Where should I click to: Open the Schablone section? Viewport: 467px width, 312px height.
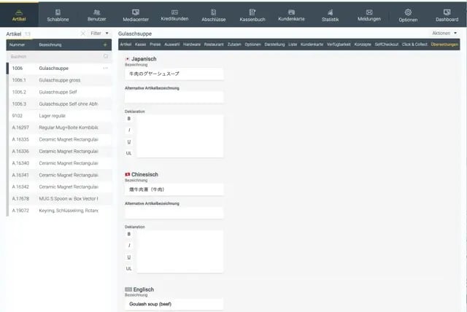click(x=58, y=15)
